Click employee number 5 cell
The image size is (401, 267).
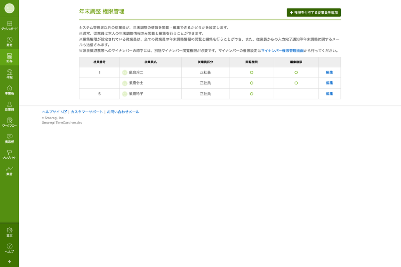tap(99, 94)
